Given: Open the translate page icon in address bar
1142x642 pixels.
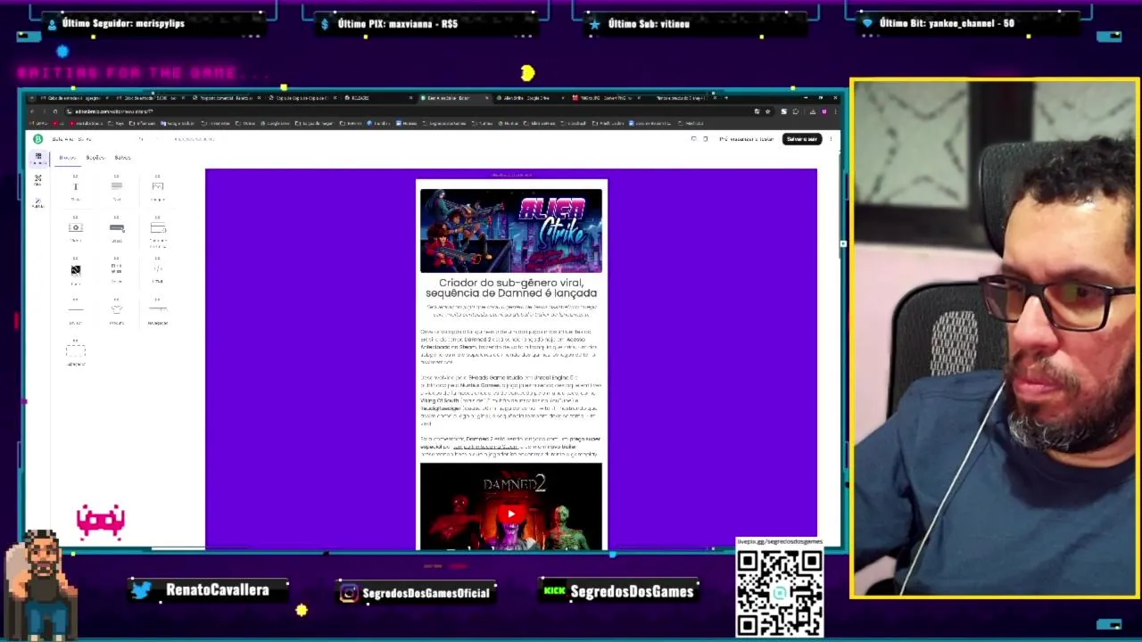Looking at the screenshot, I should [x=757, y=111].
